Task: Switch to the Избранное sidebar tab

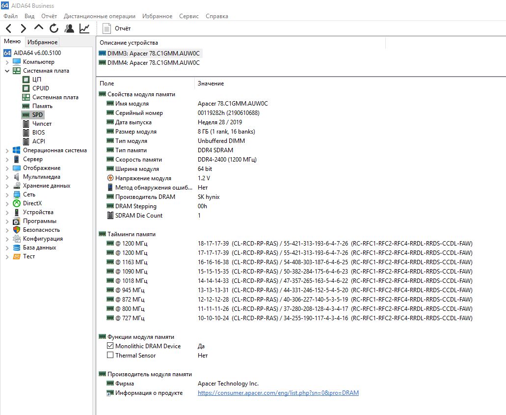Action: pyautogui.click(x=42, y=42)
